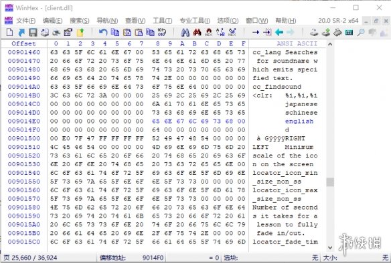Click the 1010 modify data icon

click(161, 32)
